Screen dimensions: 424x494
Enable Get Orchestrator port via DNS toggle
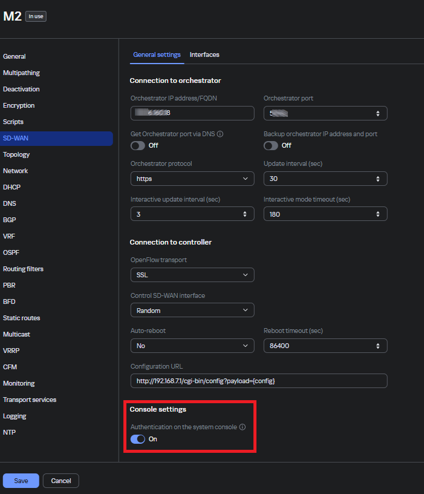[138, 145]
